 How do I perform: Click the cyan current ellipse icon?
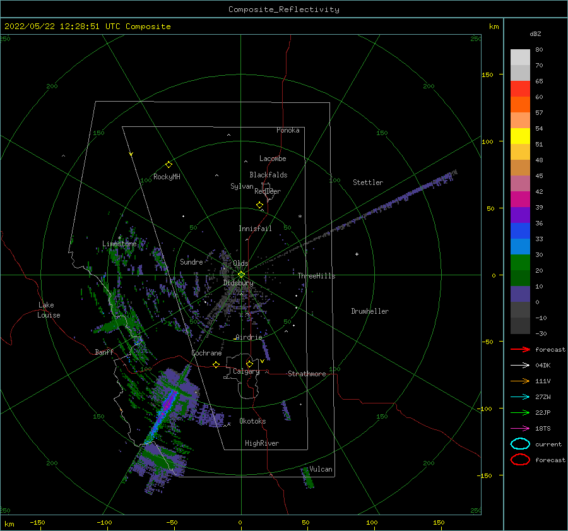click(x=520, y=444)
